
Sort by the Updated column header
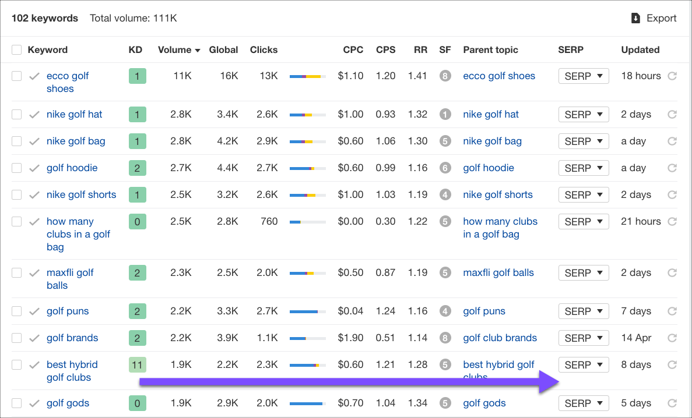coord(640,50)
